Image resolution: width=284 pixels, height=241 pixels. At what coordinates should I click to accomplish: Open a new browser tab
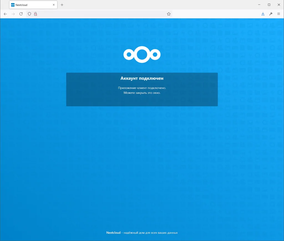tap(62, 5)
